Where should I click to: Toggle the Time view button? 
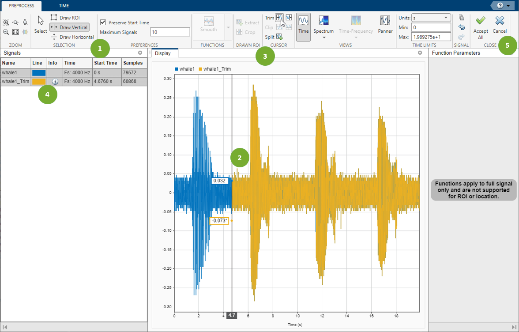tap(303, 25)
